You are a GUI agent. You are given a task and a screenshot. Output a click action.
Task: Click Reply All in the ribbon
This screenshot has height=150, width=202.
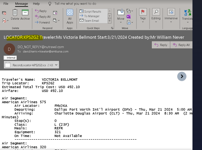[x=43, y=17]
